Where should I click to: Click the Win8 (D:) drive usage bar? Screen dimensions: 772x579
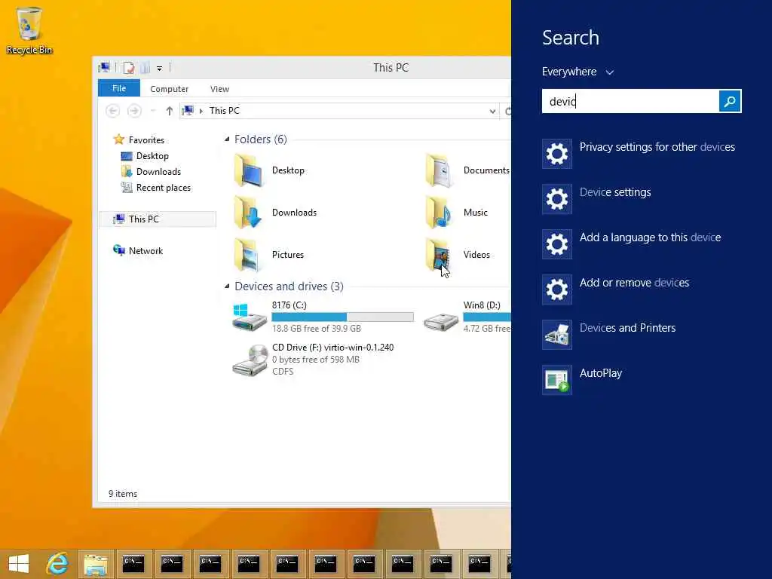487,317
